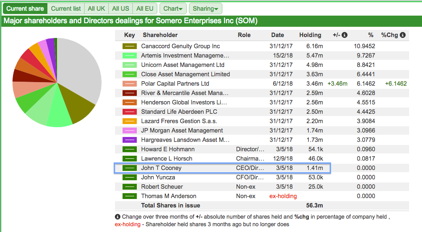Select shareholder Unicorn Asset Management Ltd
This screenshot has width=422, height=232.
point(183,65)
